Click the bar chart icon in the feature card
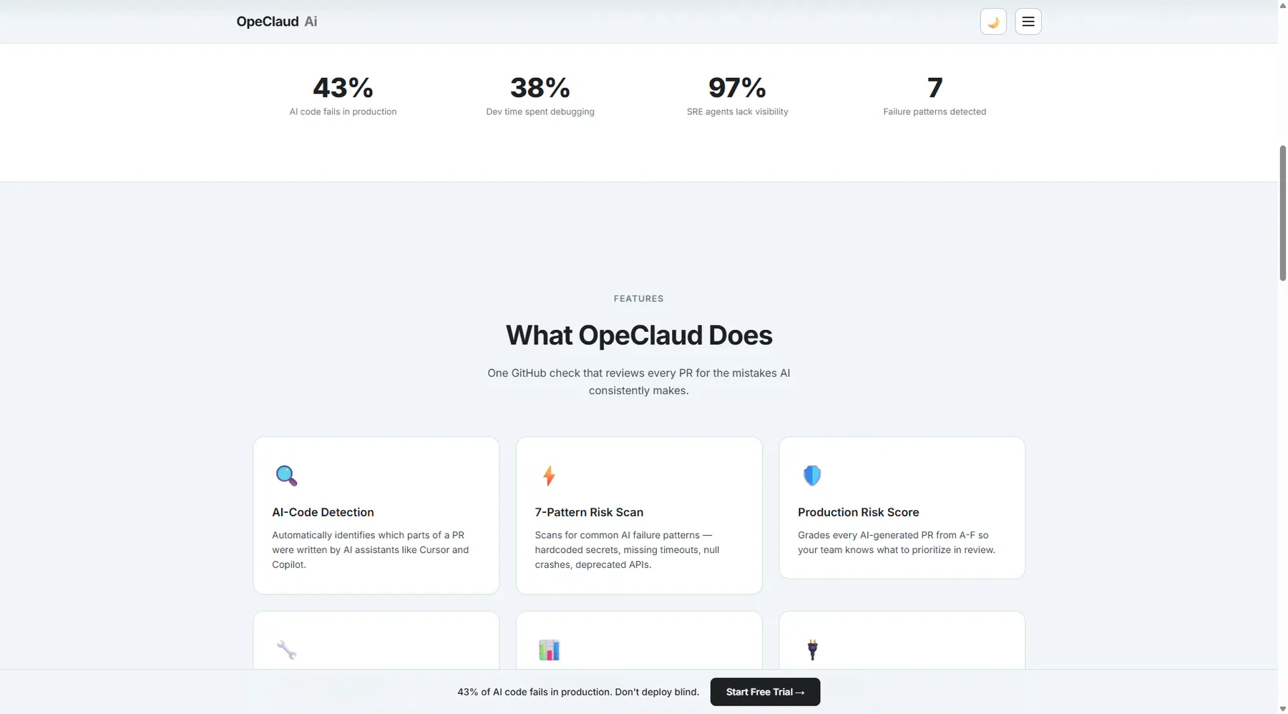The width and height of the screenshot is (1288, 714). 549,650
